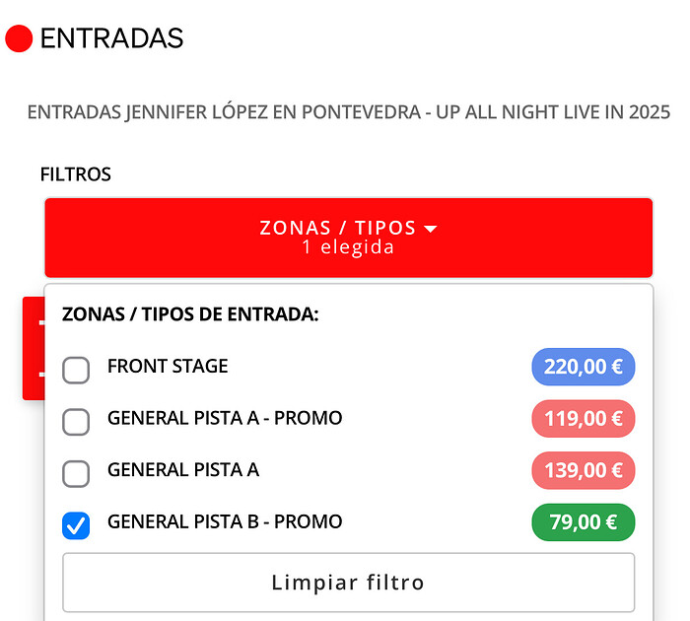The height and width of the screenshot is (621, 690).
Task: Click the '1 elegida' text in the filter button
Action: click(348, 246)
